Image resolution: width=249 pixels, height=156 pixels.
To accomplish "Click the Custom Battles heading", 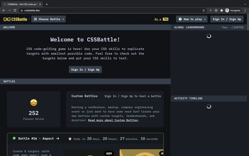I will coord(84,96).
